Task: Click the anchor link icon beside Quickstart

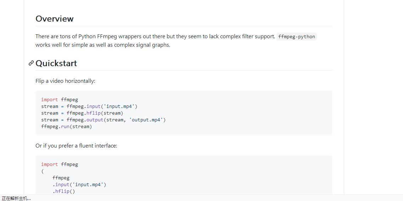Action: click(31, 63)
